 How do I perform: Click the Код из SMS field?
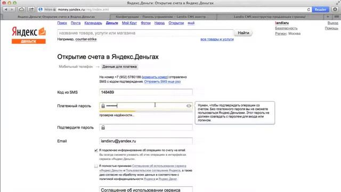[x=145, y=92]
